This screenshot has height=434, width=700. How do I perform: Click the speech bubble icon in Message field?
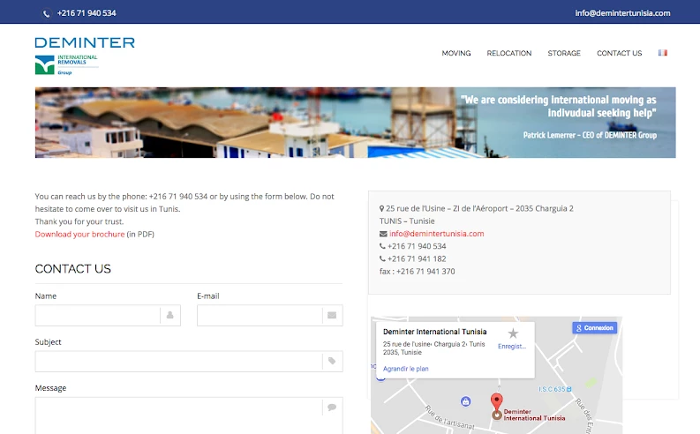(x=332, y=408)
